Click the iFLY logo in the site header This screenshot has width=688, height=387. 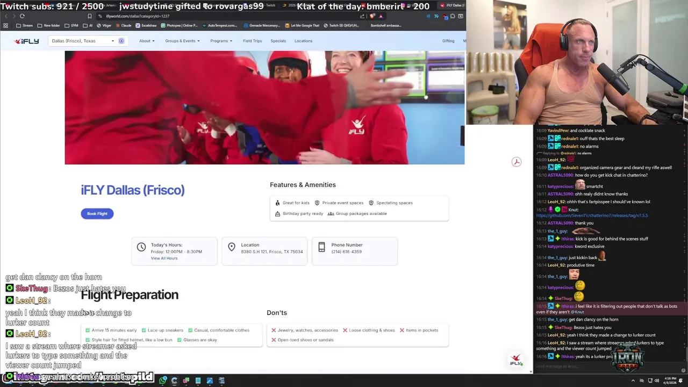[x=26, y=41]
